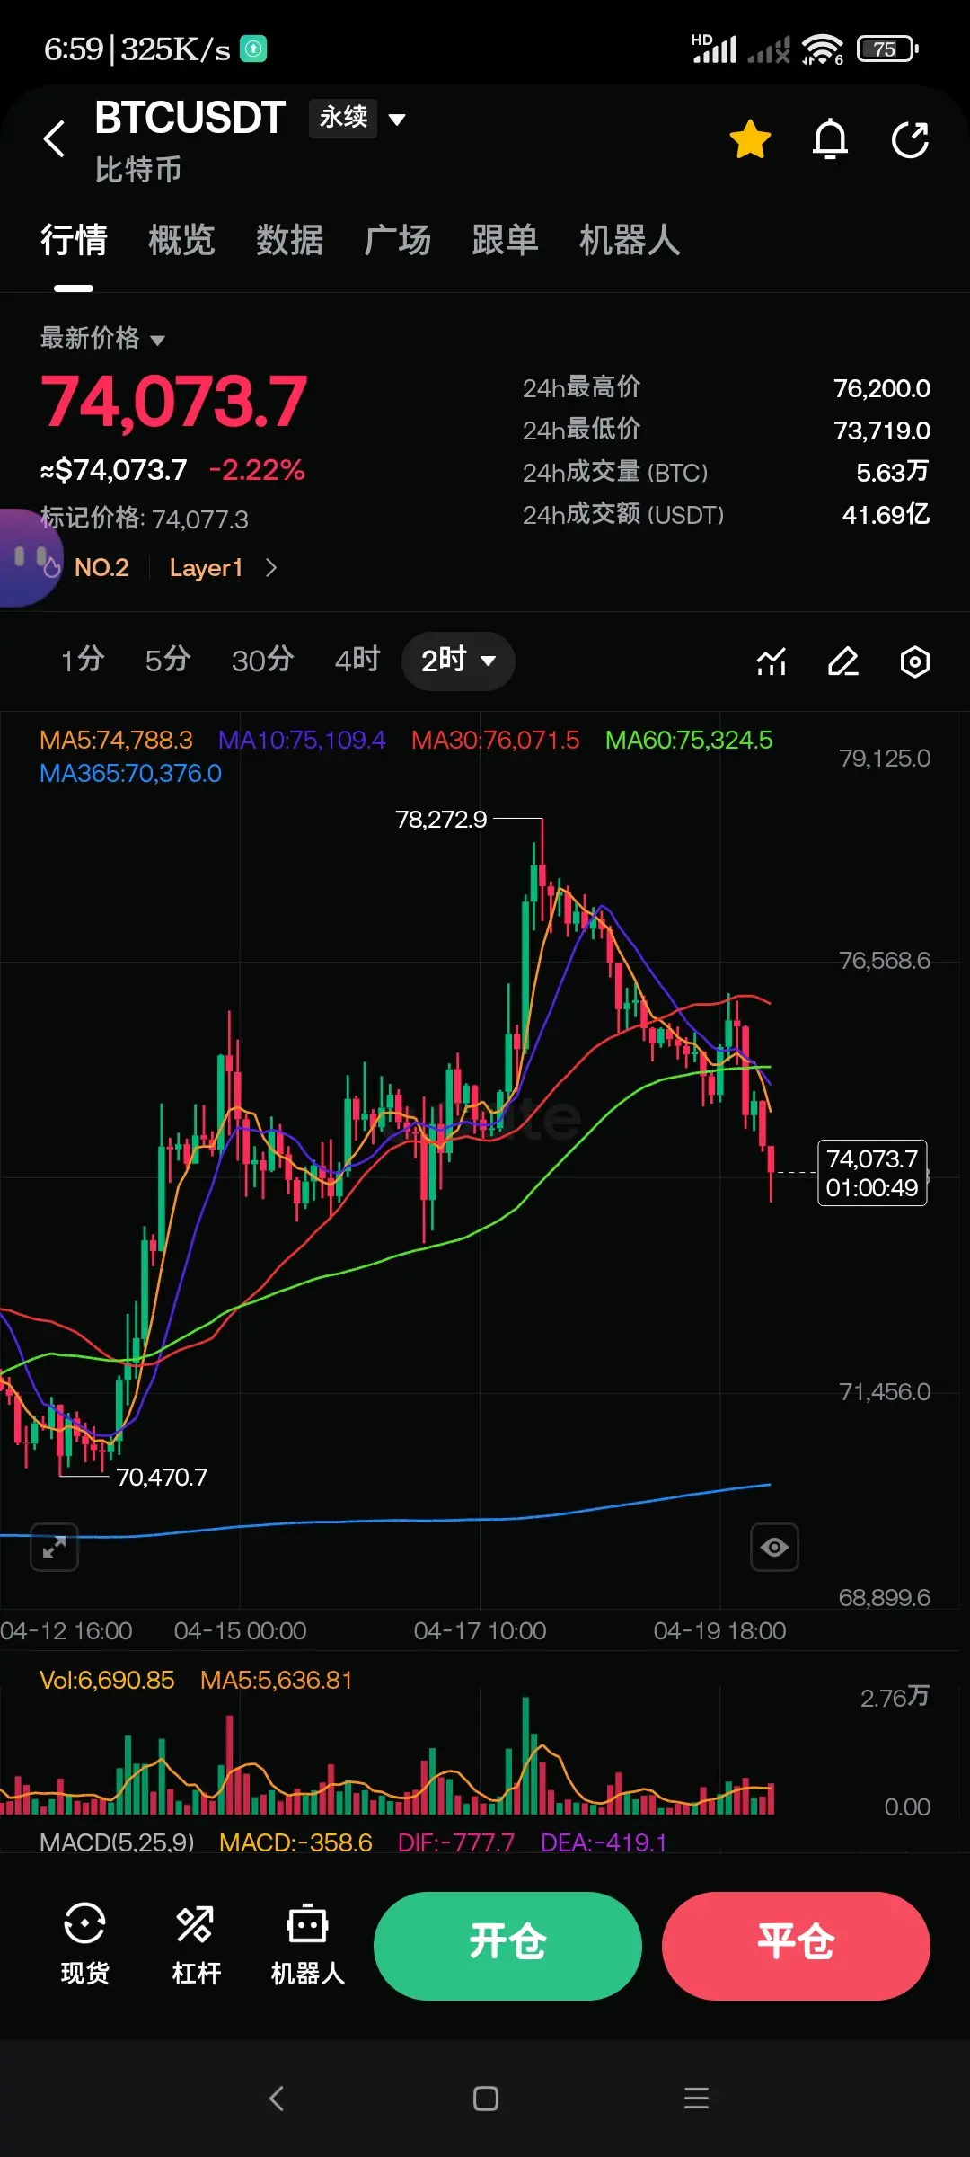The width and height of the screenshot is (970, 2157).
Task: Select the 4时 timeframe
Action: tap(357, 660)
